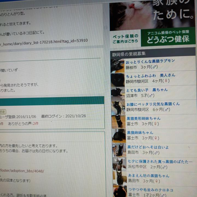Click the どうぶつ健保 green banner

(168, 37)
